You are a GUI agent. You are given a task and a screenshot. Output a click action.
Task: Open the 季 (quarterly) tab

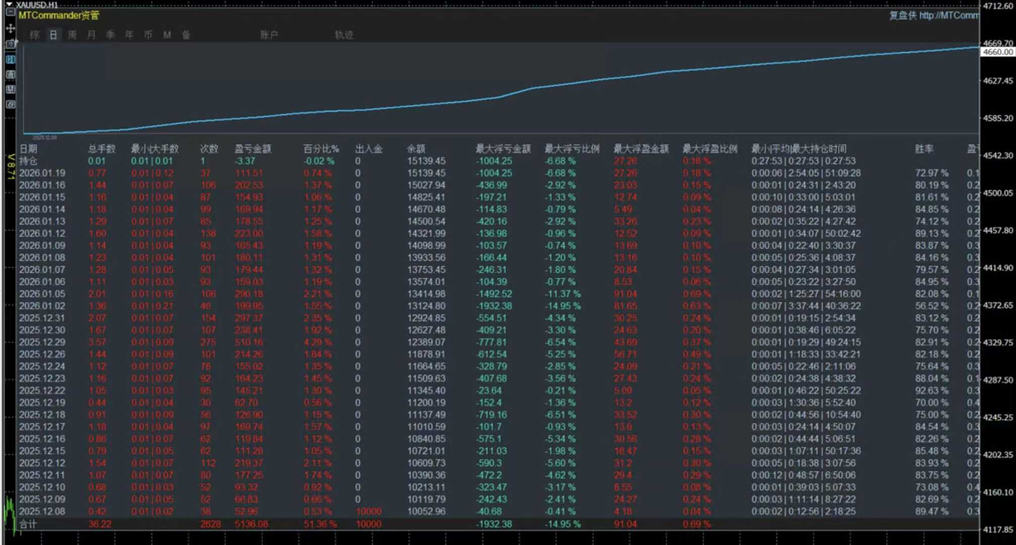pos(110,35)
